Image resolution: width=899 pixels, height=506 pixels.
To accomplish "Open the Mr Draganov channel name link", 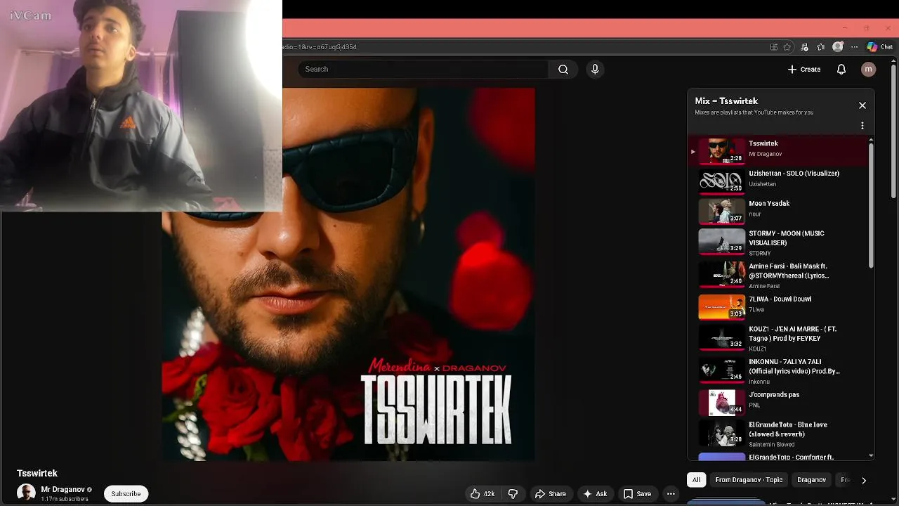I will click(x=63, y=489).
